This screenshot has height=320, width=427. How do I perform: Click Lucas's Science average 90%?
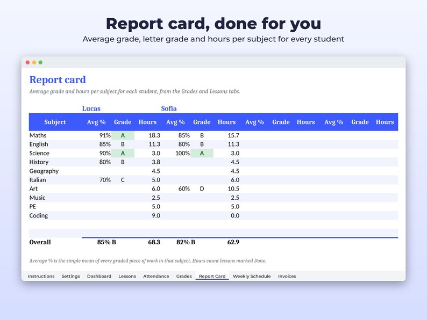pos(105,153)
